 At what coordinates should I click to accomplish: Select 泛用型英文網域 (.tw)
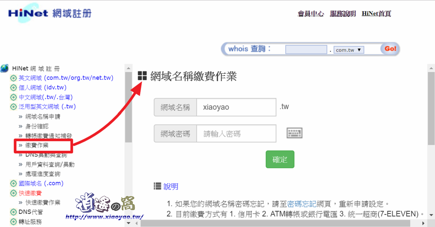(47, 107)
